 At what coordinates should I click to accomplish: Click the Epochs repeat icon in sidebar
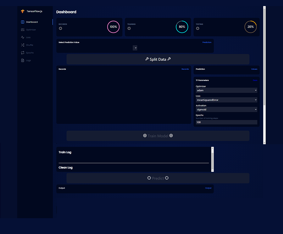click(23, 53)
